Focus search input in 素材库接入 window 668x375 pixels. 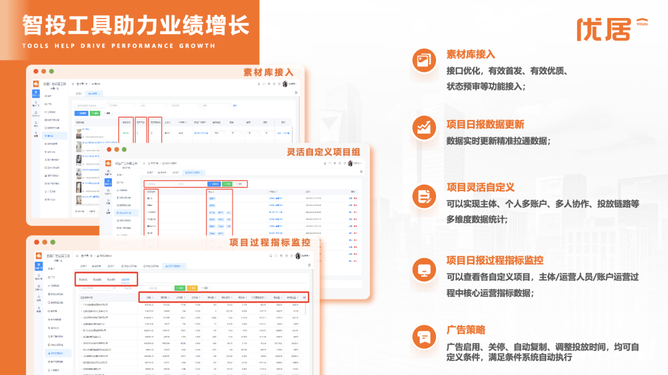pos(90,105)
